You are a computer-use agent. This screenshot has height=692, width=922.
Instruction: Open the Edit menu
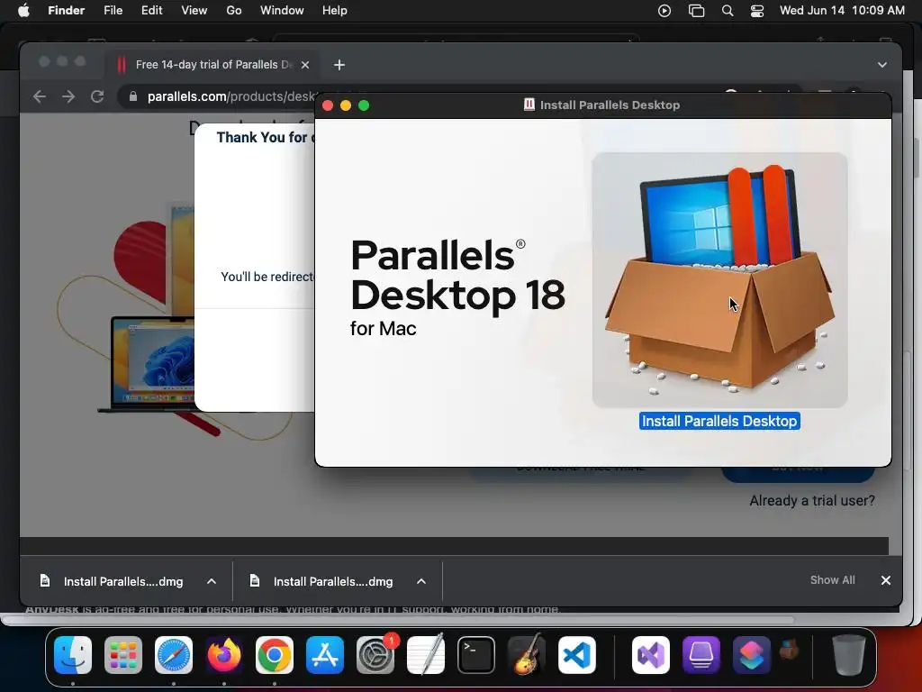click(x=151, y=11)
